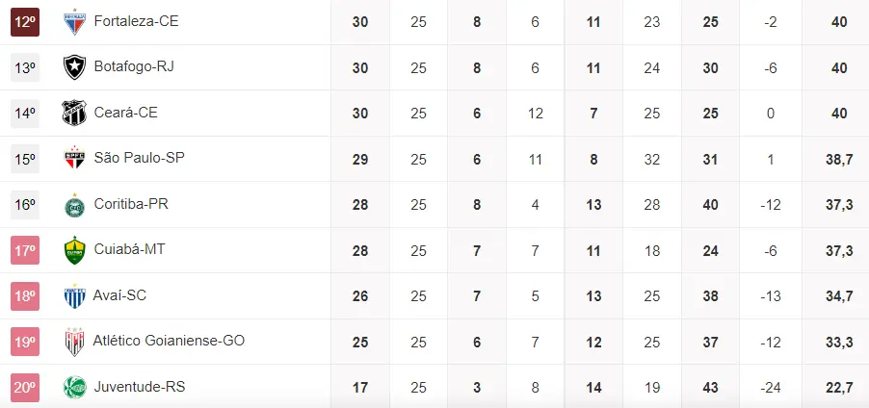The height and width of the screenshot is (408, 869).
Task: Open the Botafogo-RJ team name link
Action: [134, 67]
